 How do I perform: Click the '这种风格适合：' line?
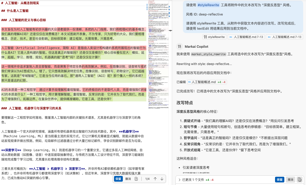pos(187,158)
